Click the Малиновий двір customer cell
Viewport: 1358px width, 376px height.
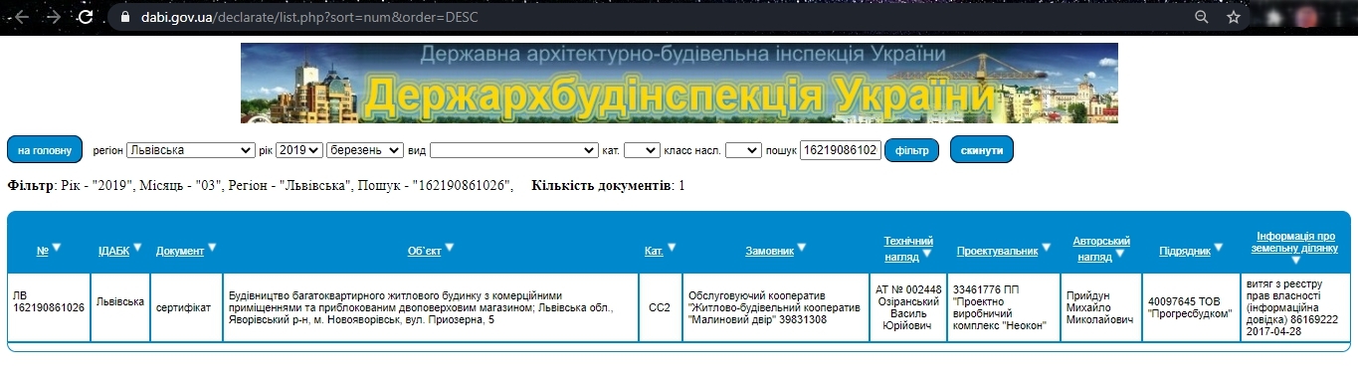tap(776, 307)
